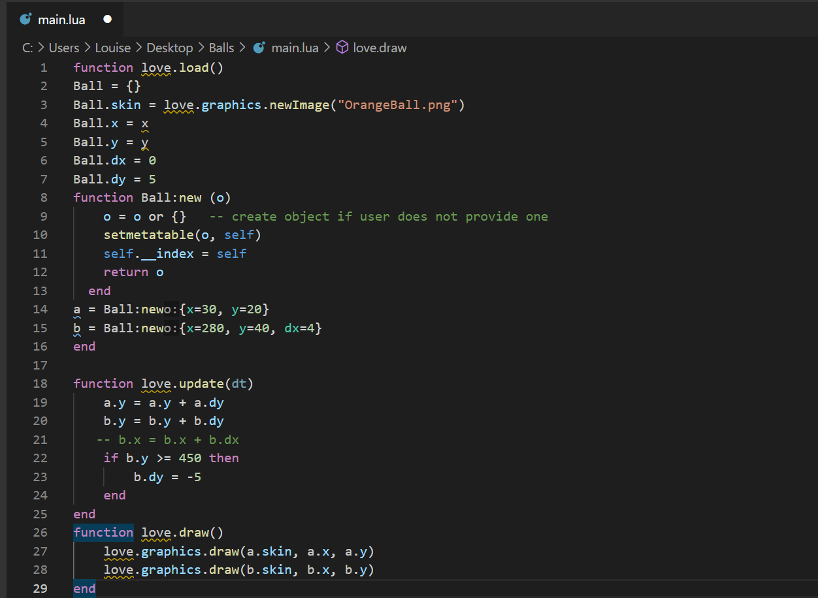
Task: Click "newImage" on line 3
Action: (299, 104)
